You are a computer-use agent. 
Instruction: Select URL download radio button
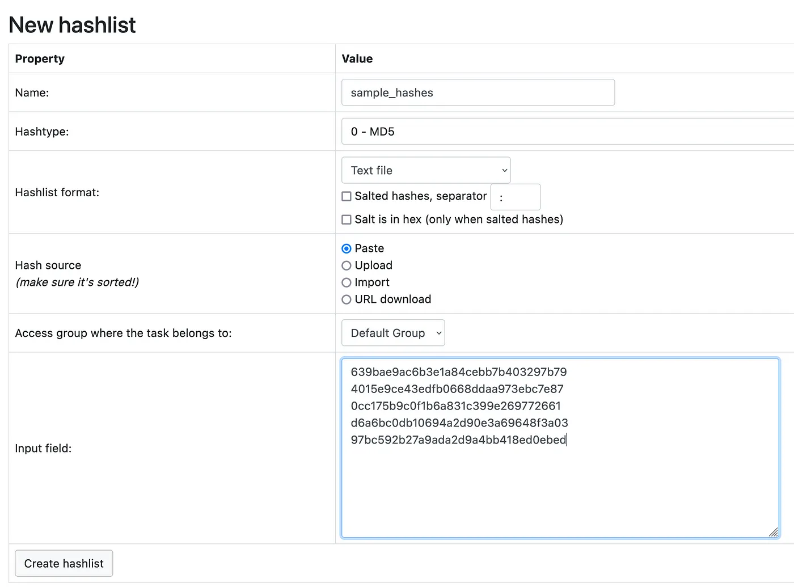347,299
